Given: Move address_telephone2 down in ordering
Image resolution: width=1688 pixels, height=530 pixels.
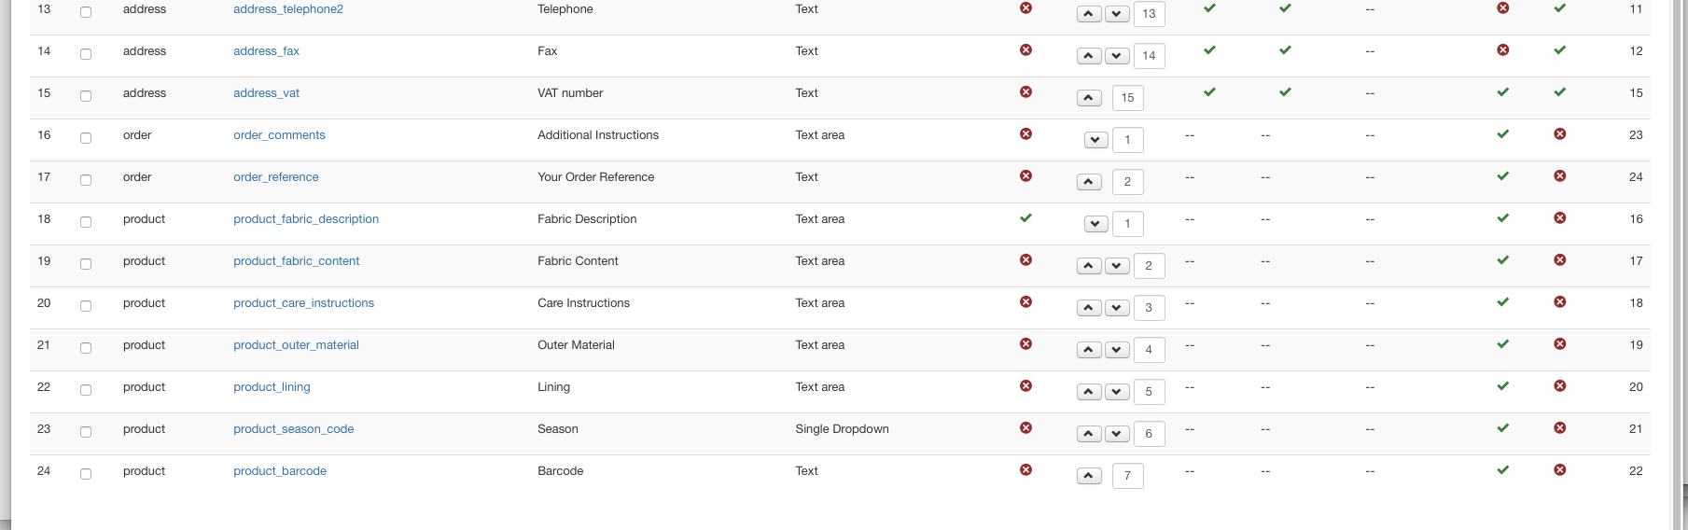Looking at the screenshot, I should click(1116, 14).
